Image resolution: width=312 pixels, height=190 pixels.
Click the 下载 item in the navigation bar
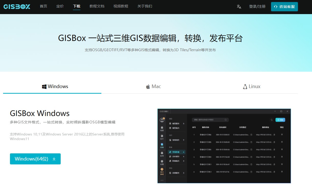[77, 6]
